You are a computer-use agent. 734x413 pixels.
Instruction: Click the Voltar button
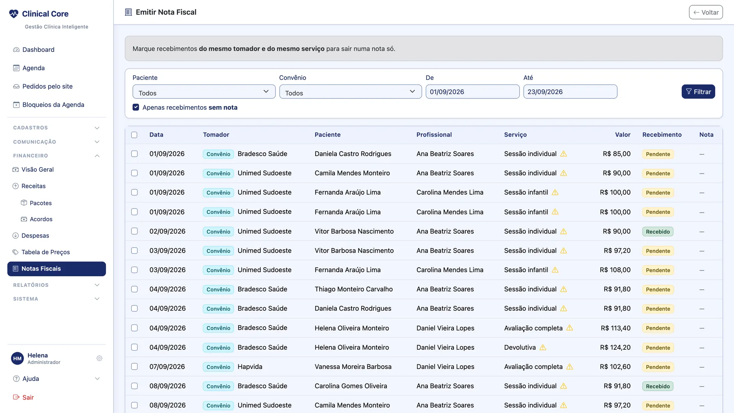706,12
